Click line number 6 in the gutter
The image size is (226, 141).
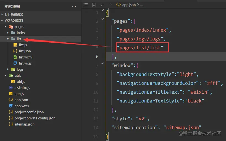coord(97,57)
